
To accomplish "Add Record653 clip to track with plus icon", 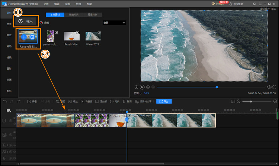I will coord(24,37).
